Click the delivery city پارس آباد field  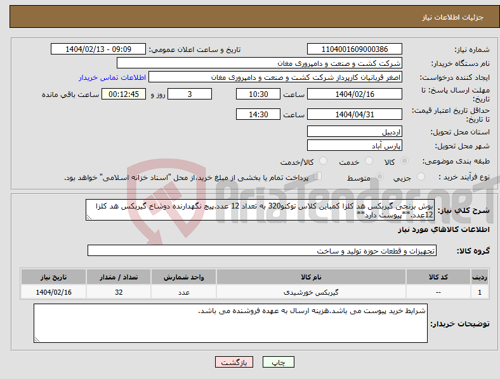(355, 146)
